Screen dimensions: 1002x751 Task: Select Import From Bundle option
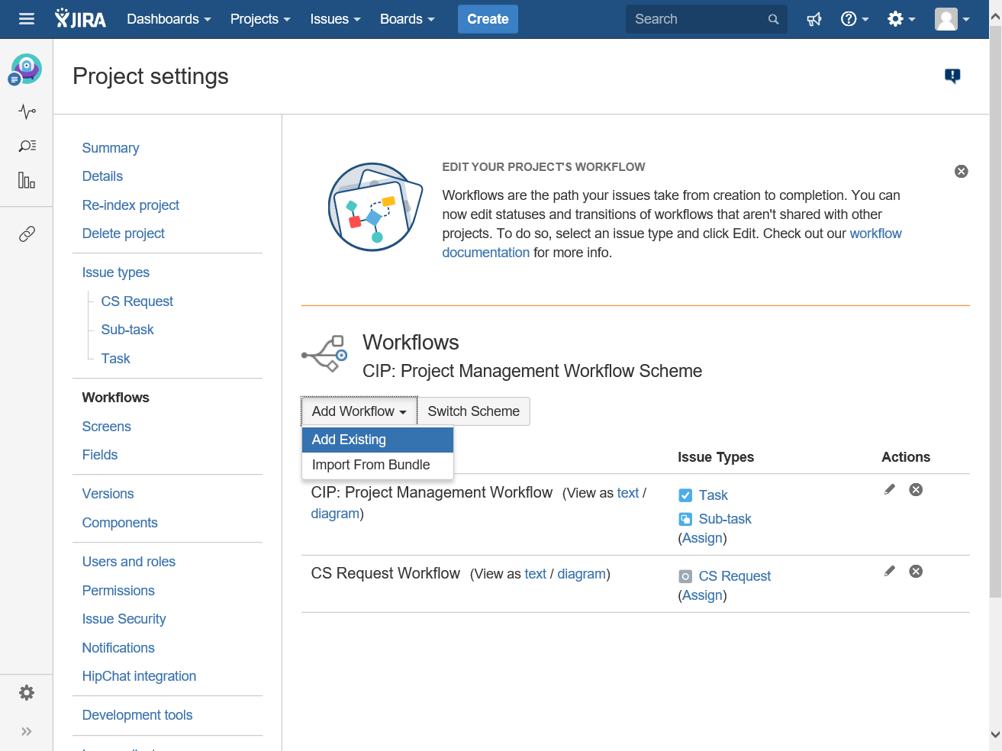click(x=378, y=465)
